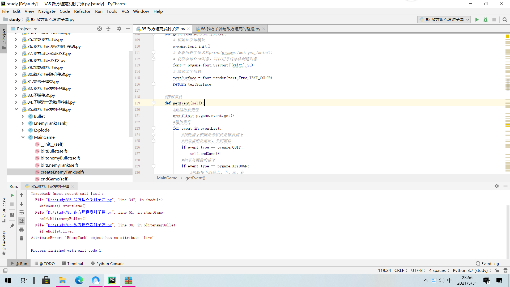This screenshot has width=510, height=287.
Task: Hide the Run panel with minus icon
Action: tap(505, 186)
